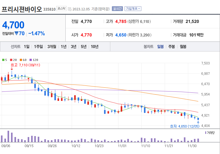The width and height of the screenshot is (220, 154).
Task: Click the 봉차트 label
Action: click(x=148, y=47)
